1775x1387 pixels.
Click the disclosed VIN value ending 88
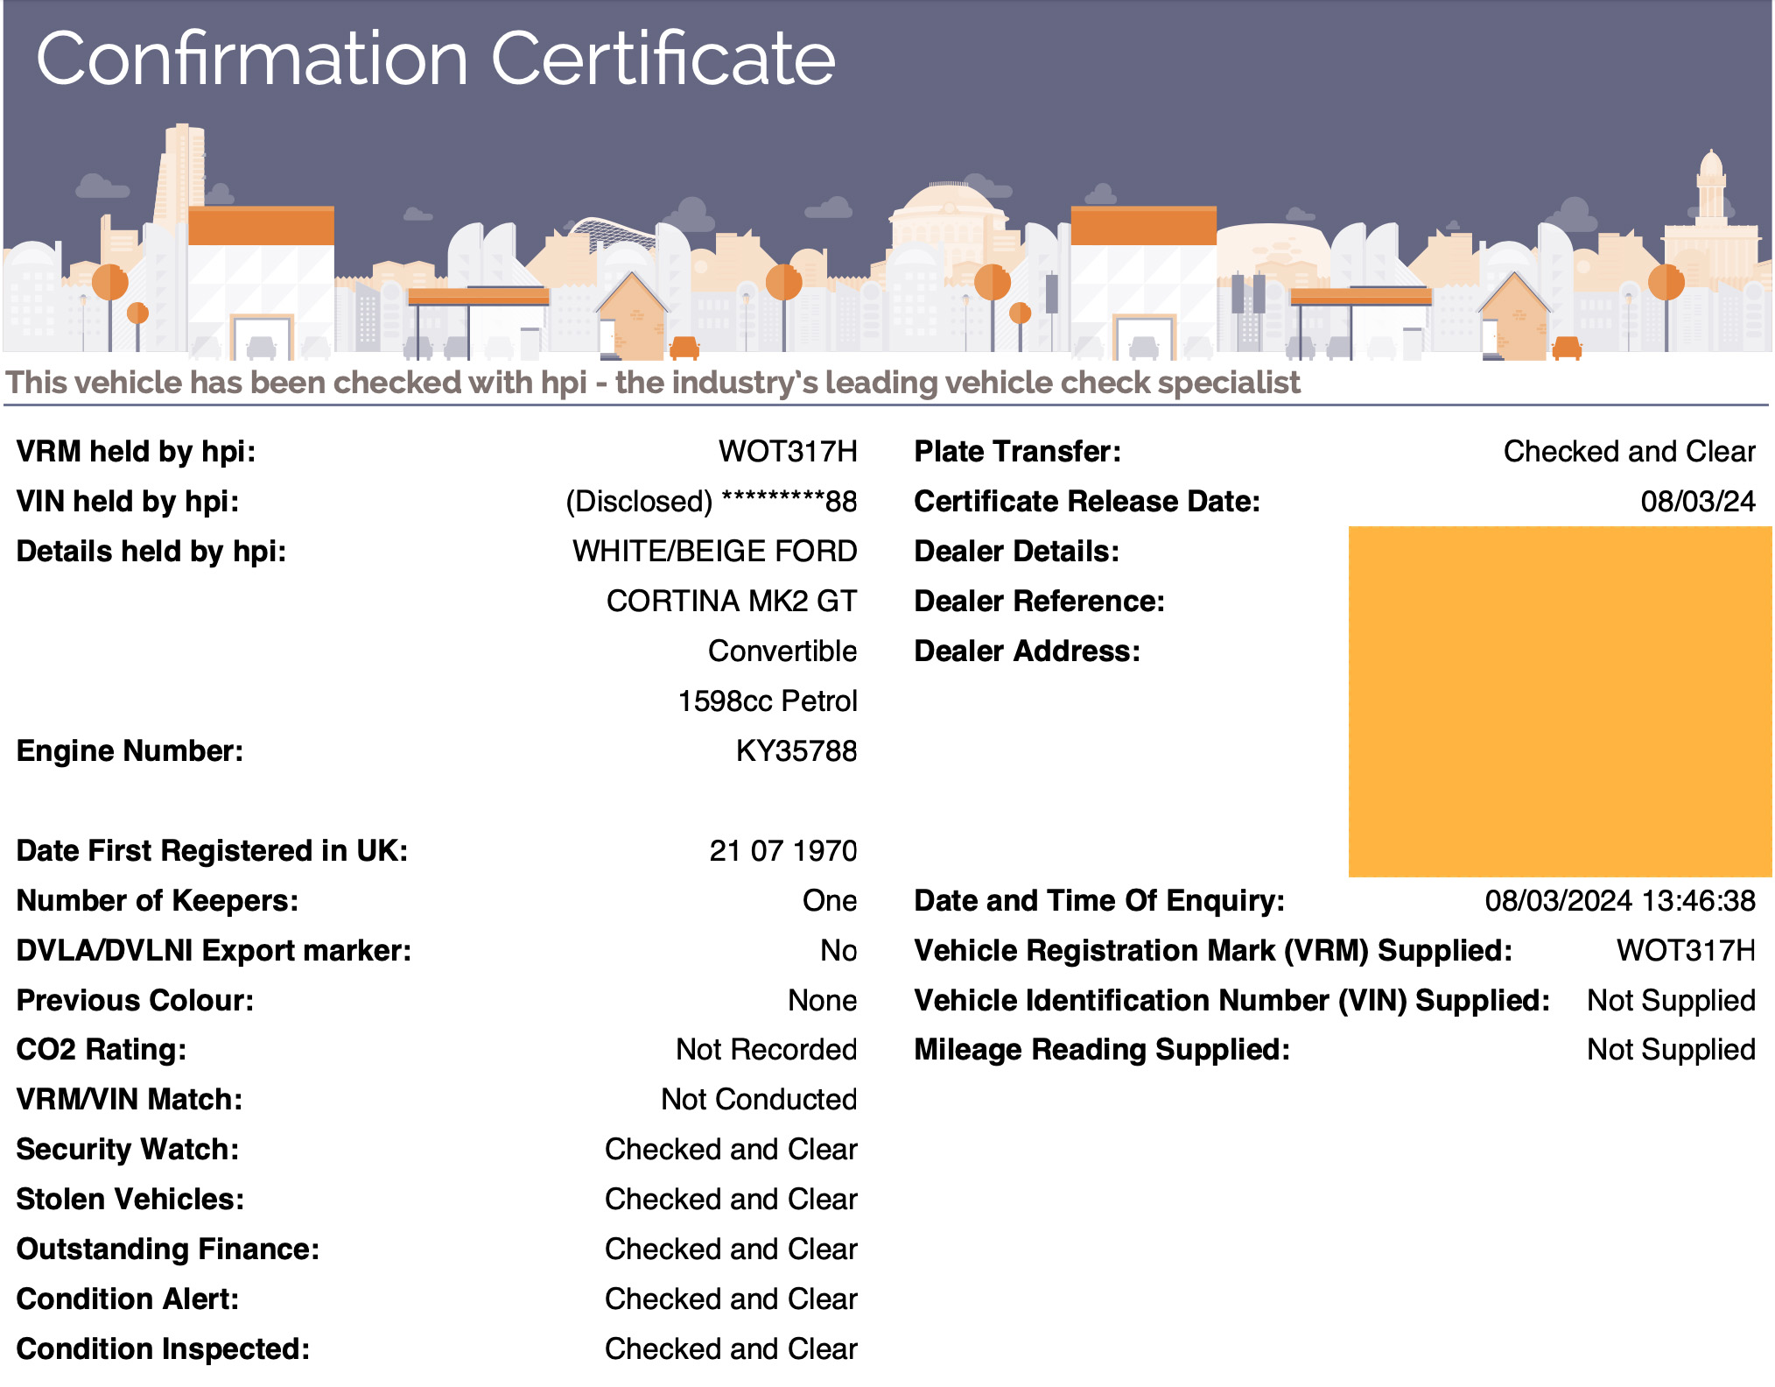click(712, 502)
